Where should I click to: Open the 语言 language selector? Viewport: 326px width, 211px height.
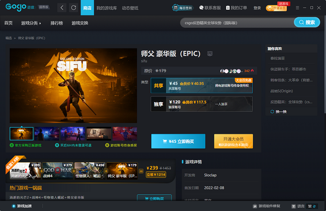coord(298,206)
